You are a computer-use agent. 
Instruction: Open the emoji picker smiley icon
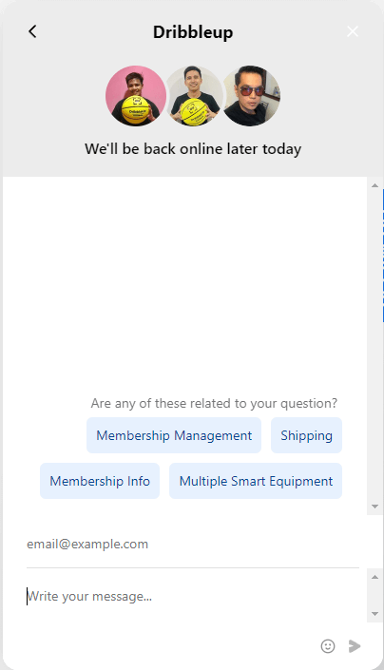pos(328,646)
